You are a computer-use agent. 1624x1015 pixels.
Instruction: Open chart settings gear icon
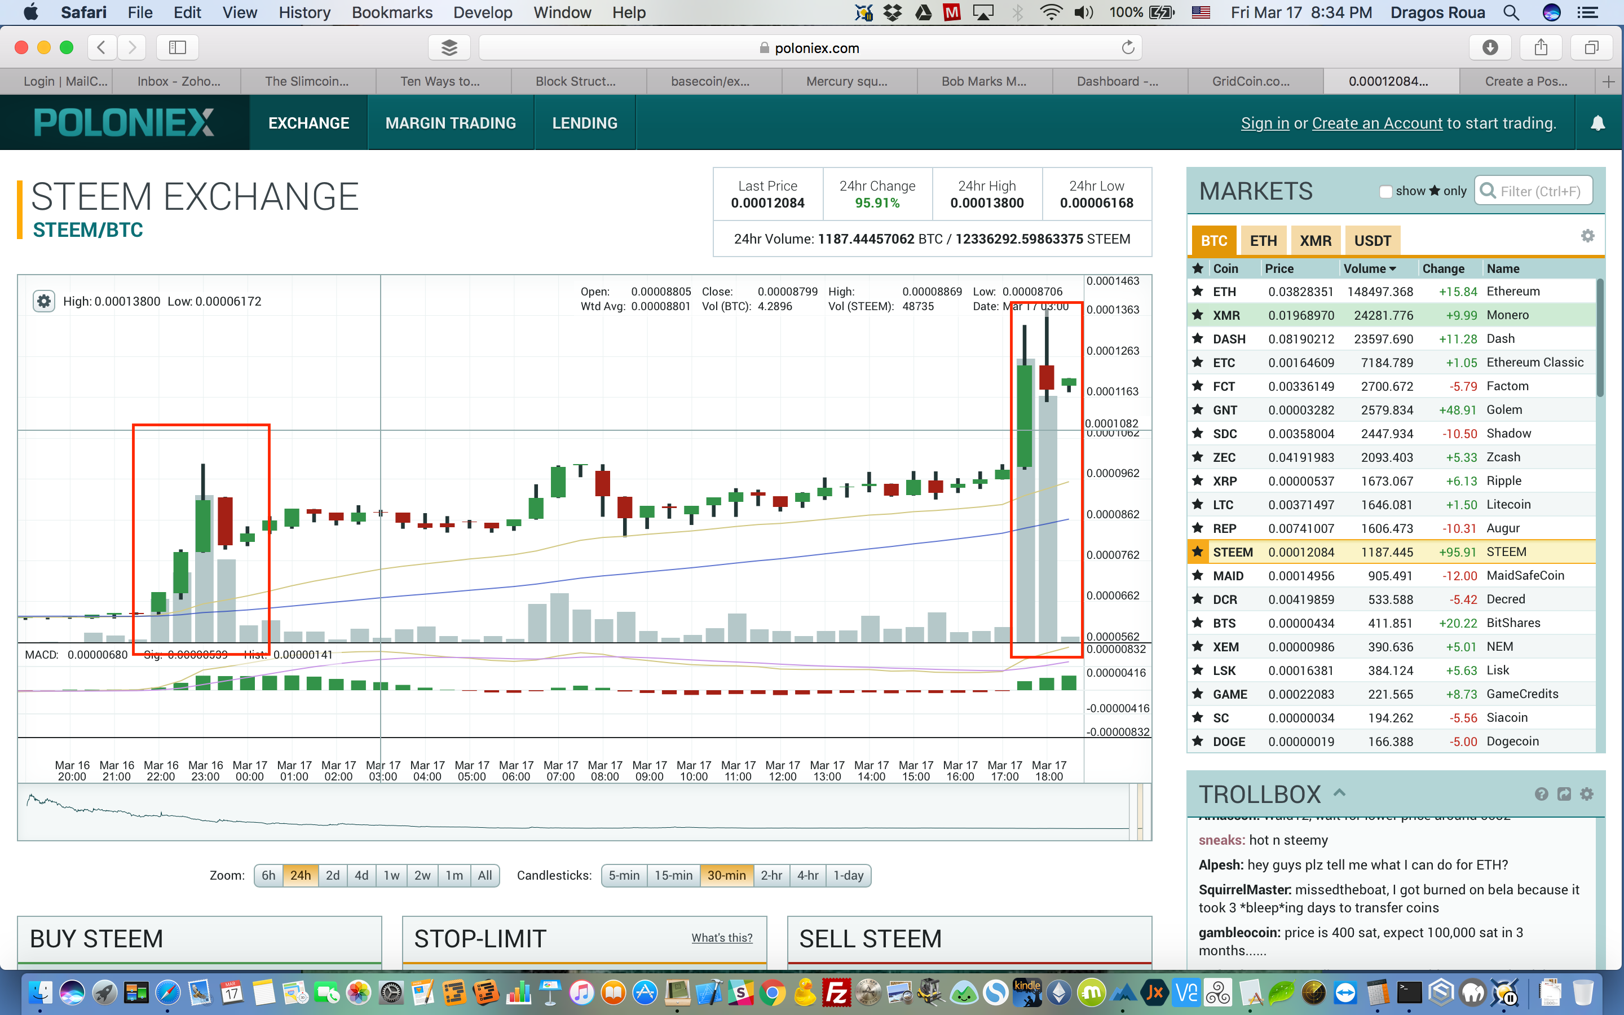point(43,302)
